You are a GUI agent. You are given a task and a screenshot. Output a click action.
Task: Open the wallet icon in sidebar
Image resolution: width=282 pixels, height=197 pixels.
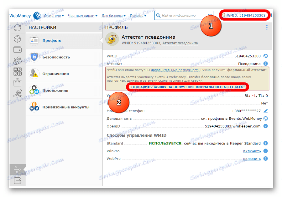point(18,49)
